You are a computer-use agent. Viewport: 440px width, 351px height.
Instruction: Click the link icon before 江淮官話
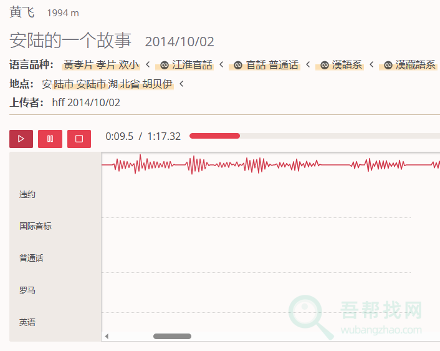[x=165, y=65]
